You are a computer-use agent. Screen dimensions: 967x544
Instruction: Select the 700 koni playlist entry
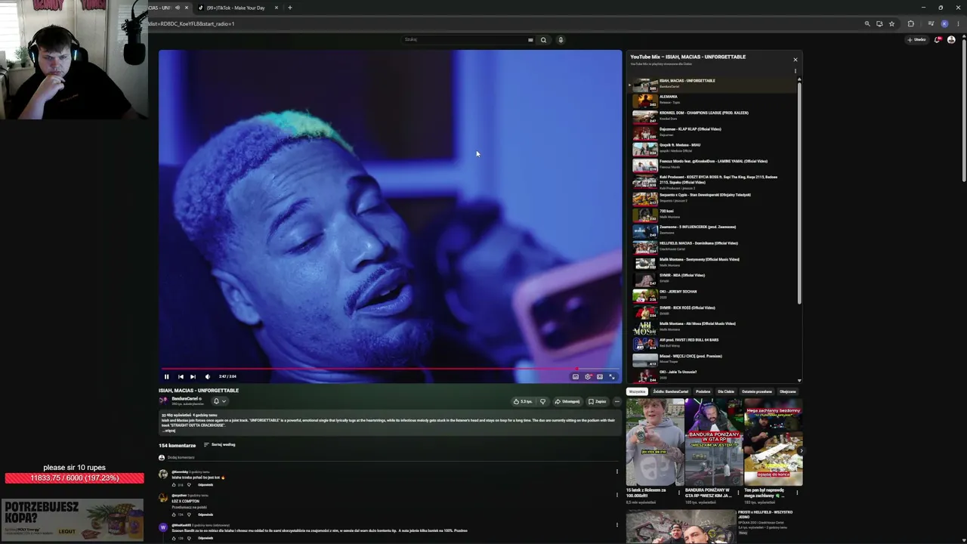[714, 214]
